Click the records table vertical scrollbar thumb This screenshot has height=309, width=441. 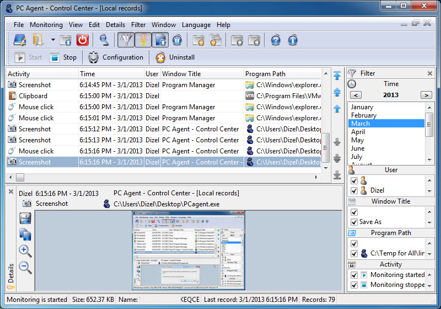tap(326, 148)
